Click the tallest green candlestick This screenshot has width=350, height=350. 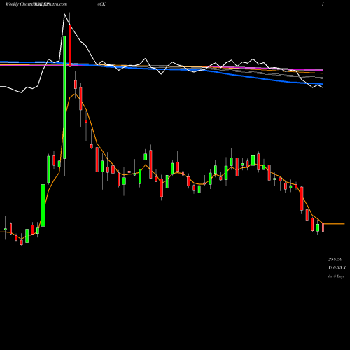64,97
